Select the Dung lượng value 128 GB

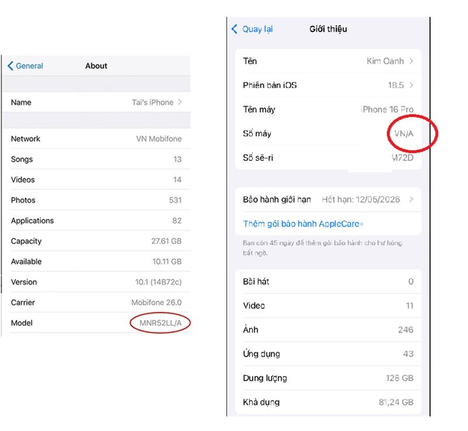[x=400, y=378]
